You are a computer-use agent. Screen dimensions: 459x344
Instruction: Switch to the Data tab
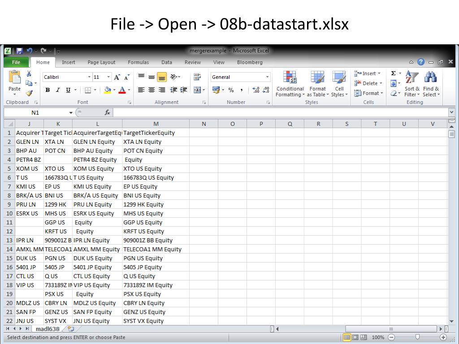point(167,62)
